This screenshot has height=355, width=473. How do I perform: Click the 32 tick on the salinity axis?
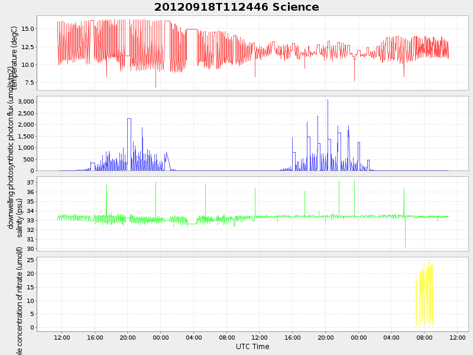point(31,230)
